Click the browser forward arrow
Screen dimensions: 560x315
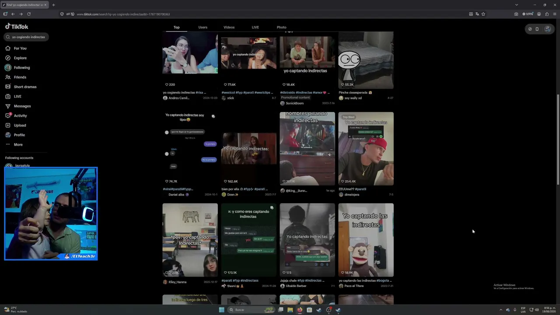coord(21,14)
